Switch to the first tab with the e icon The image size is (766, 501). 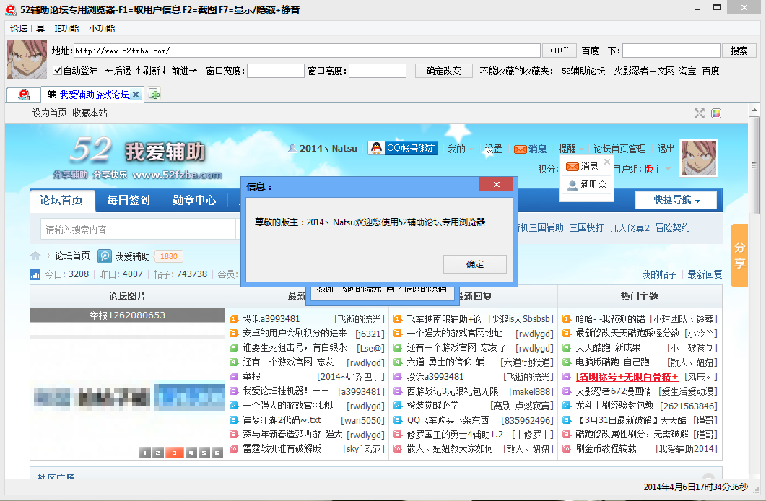pyautogui.click(x=23, y=95)
